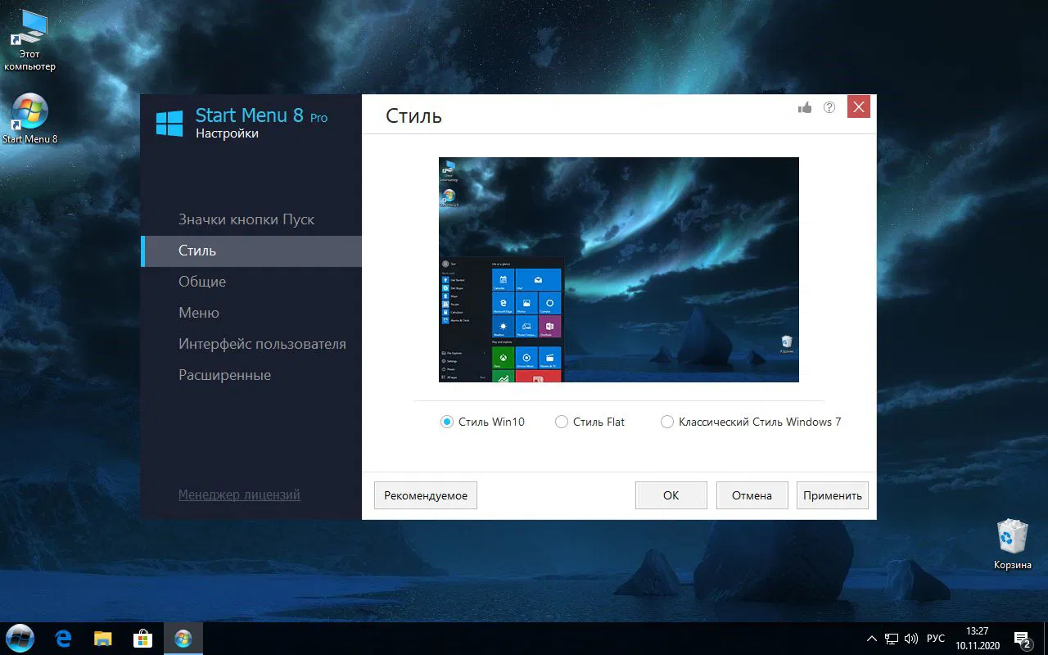Click the Рекомендуемое button
This screenshot has height=655, width=1048.
[425, 495]
